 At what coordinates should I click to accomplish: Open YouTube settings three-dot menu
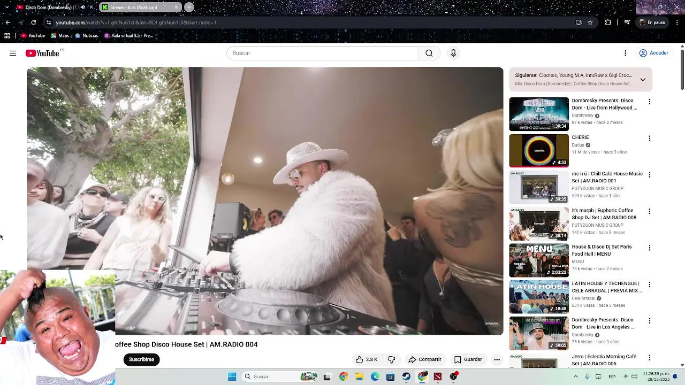click(625, 53)
